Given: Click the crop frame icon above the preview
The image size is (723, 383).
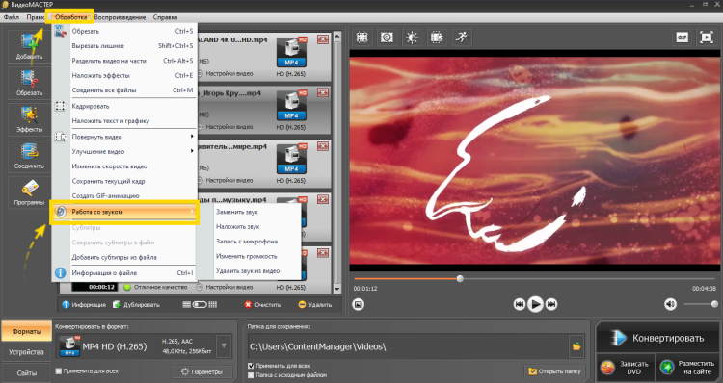Looking at the screenshot, I should pos(362,38).
